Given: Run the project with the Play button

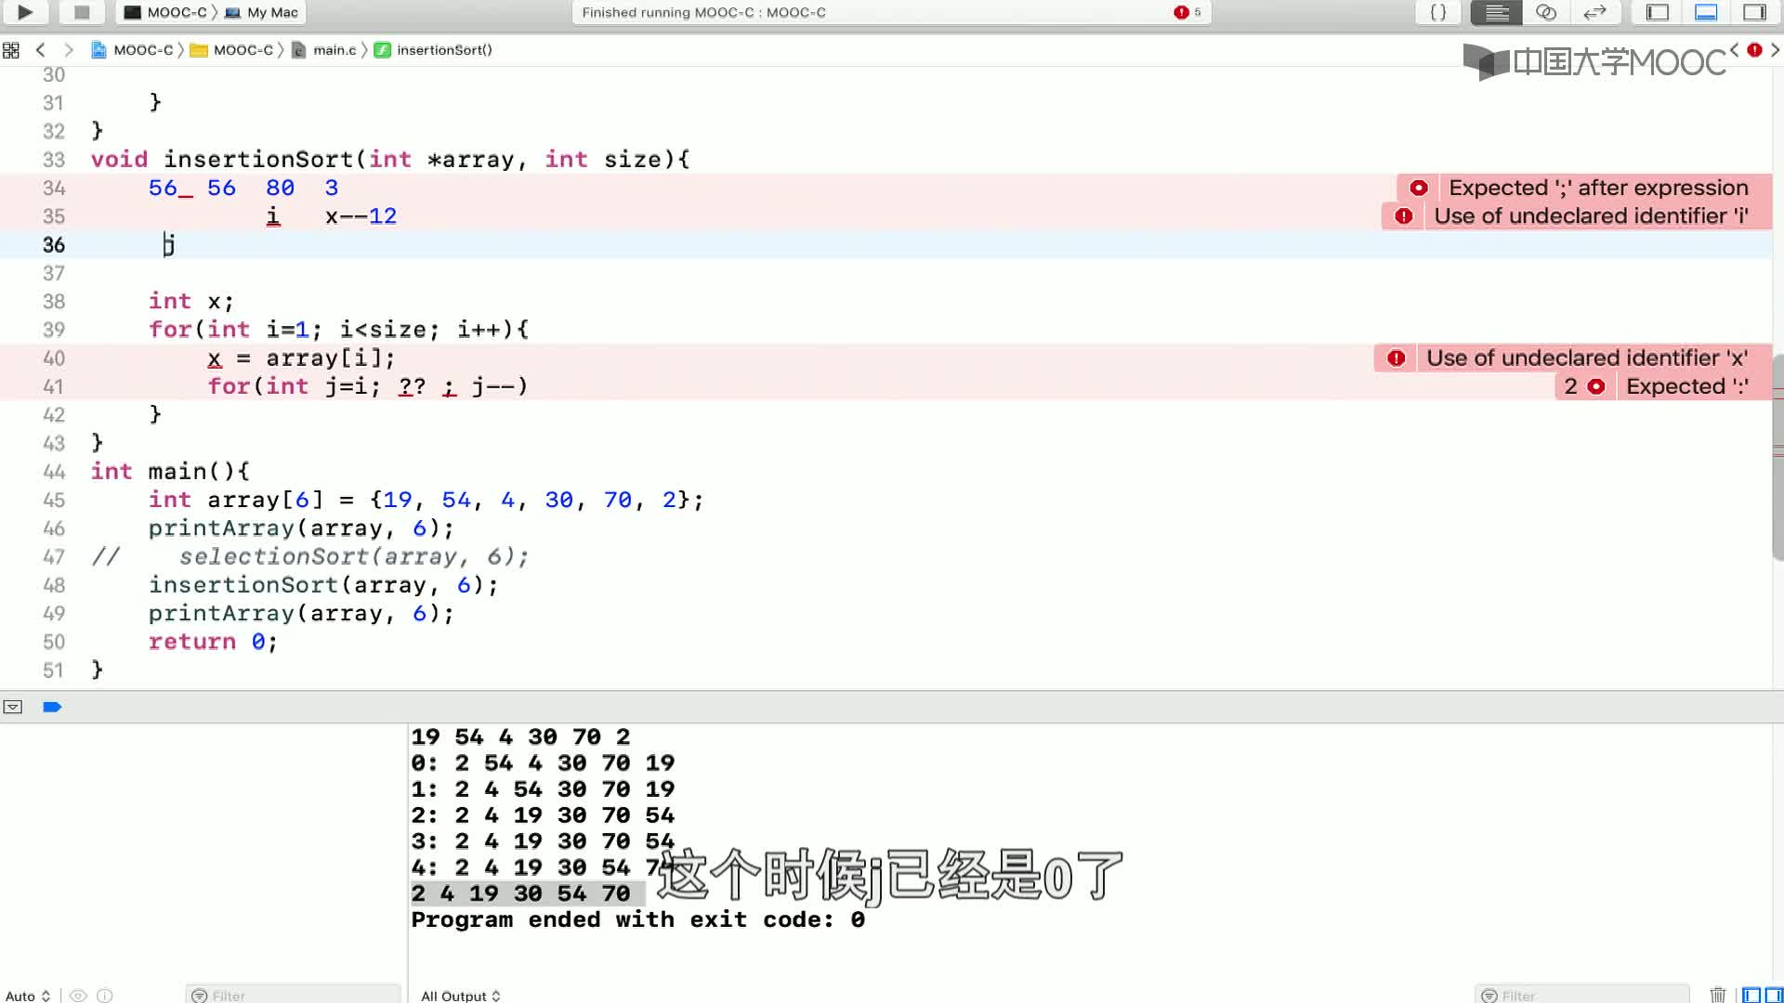Looking at the screenshot, I should (x=25, y=12).
